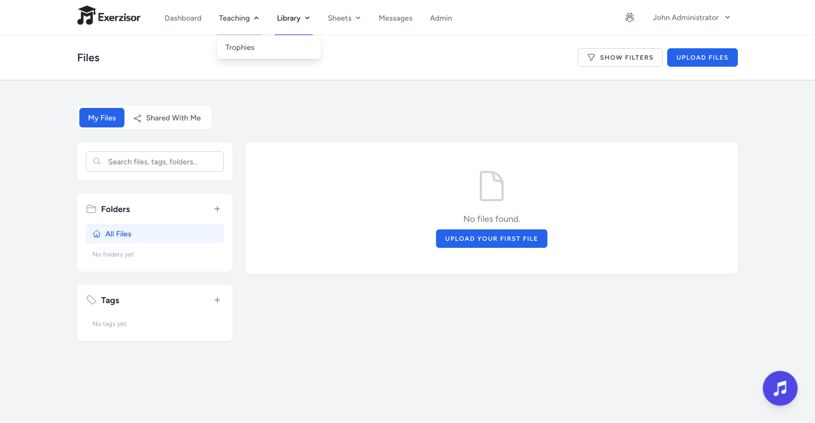
Task: Click the home icon beside All Files
Action: (97, 234)
